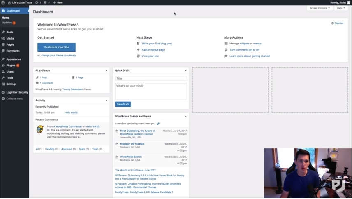The width and height of the screenshot is (352, 199).
Task: Click the Media icon in sidebar
Action: point(3,38)
